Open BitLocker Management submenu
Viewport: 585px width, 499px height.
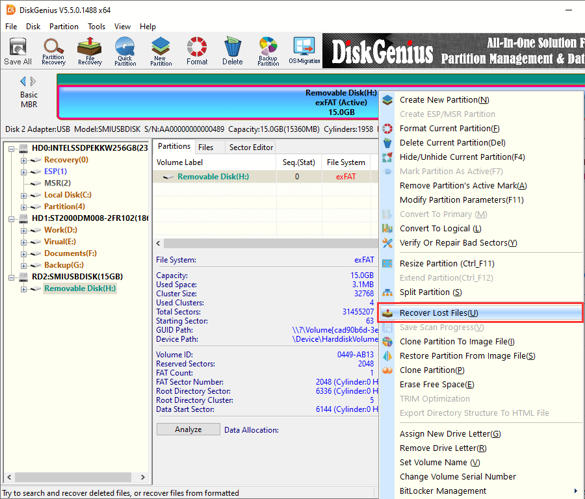tap(442, 491)
